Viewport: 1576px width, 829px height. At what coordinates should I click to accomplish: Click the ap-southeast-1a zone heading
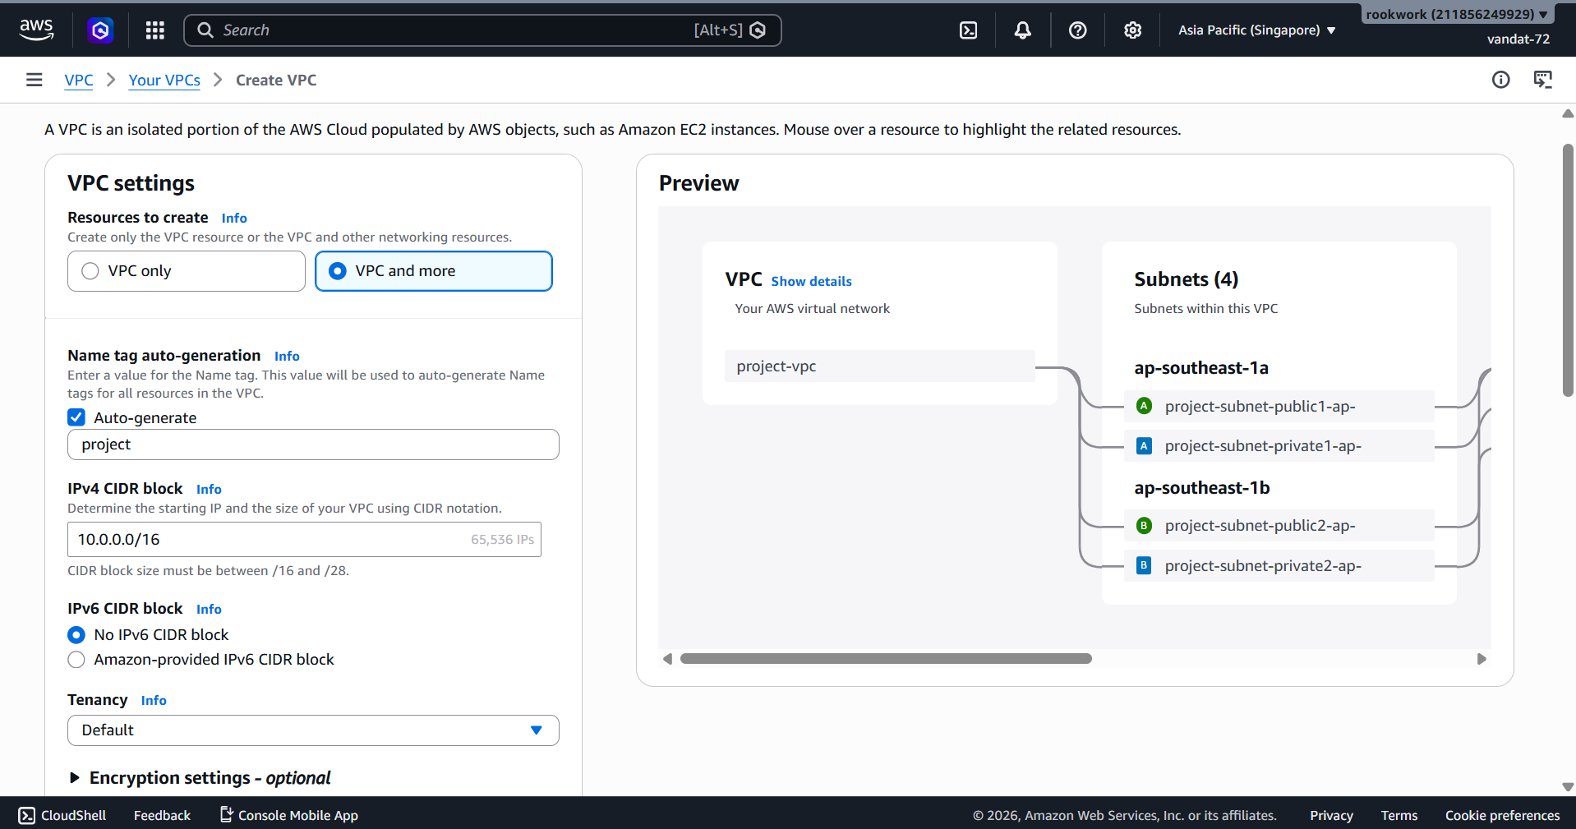coord(1201,368)
